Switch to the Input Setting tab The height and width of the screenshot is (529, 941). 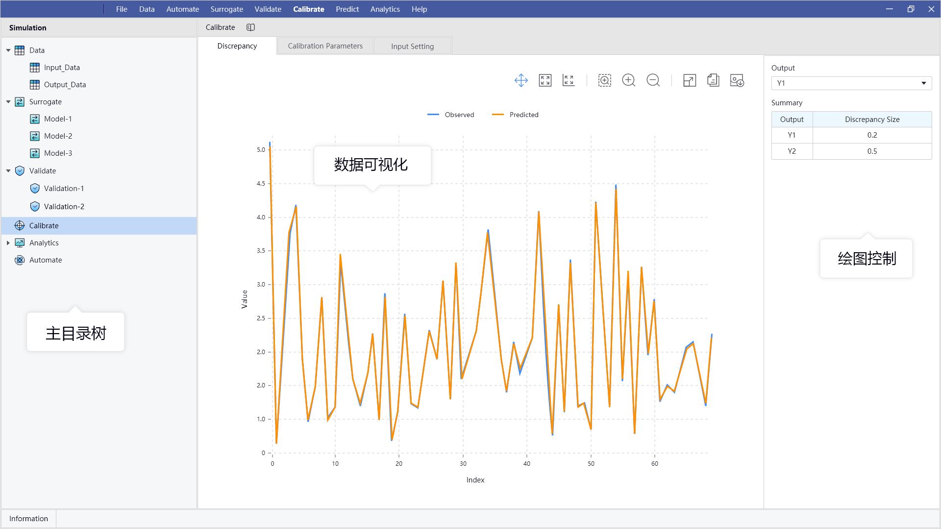click(x=412, y=46)
